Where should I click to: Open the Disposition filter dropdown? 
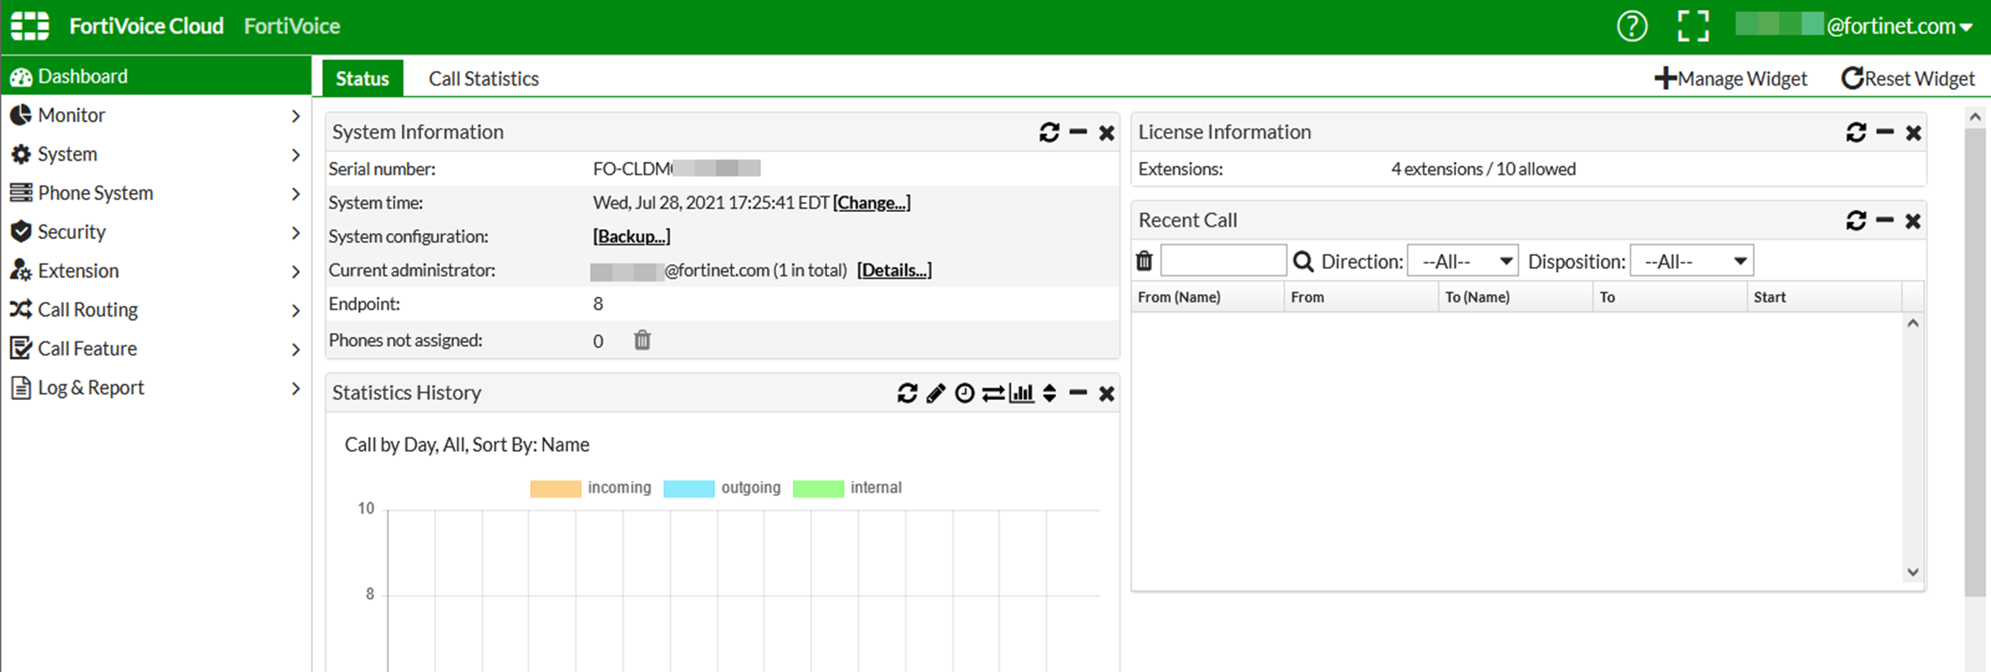click(x=1691, y=260)
